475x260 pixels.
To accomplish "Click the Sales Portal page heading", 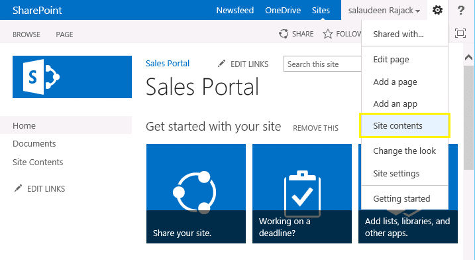I will pos(202,87).
